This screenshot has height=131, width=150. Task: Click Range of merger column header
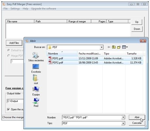[79, 21]
